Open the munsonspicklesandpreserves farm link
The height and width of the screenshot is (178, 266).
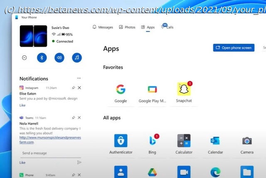click(x=50, y=140)
